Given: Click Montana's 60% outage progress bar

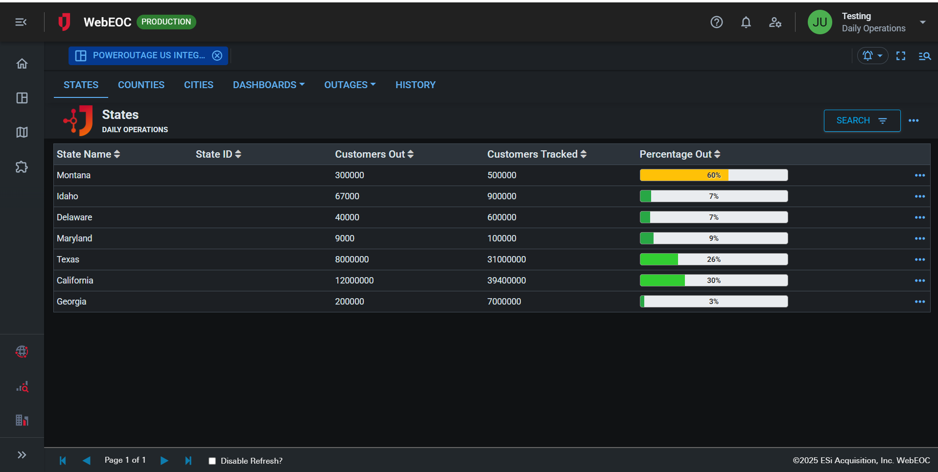Looking at the screenshot, I should click(713, 175).
